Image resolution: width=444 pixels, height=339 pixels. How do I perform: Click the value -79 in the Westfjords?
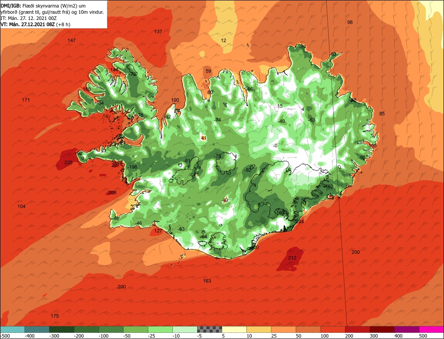[x=132, y=74]
